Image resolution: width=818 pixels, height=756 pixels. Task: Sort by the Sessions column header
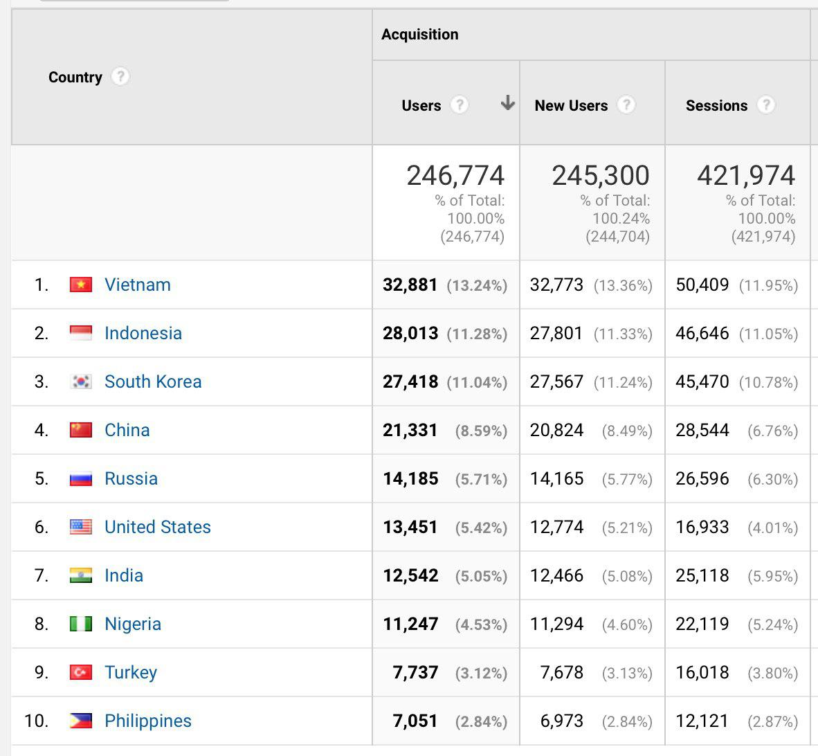[x=716, y=106]
